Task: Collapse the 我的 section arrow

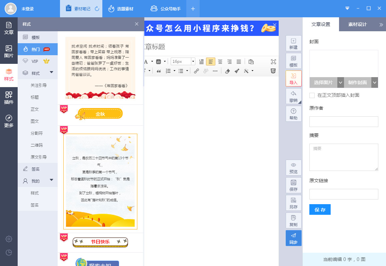Action: [x=51, y=180]
